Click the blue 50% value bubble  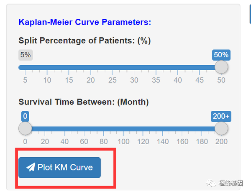(x=221, y=55)
